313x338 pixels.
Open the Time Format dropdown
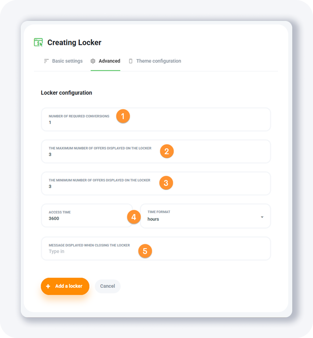205,216
